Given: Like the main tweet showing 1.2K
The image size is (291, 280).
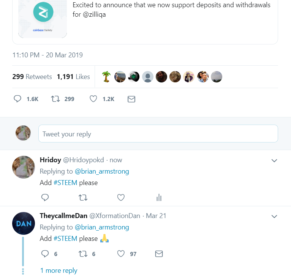Looking at the screenshot, I should point(93,99).
